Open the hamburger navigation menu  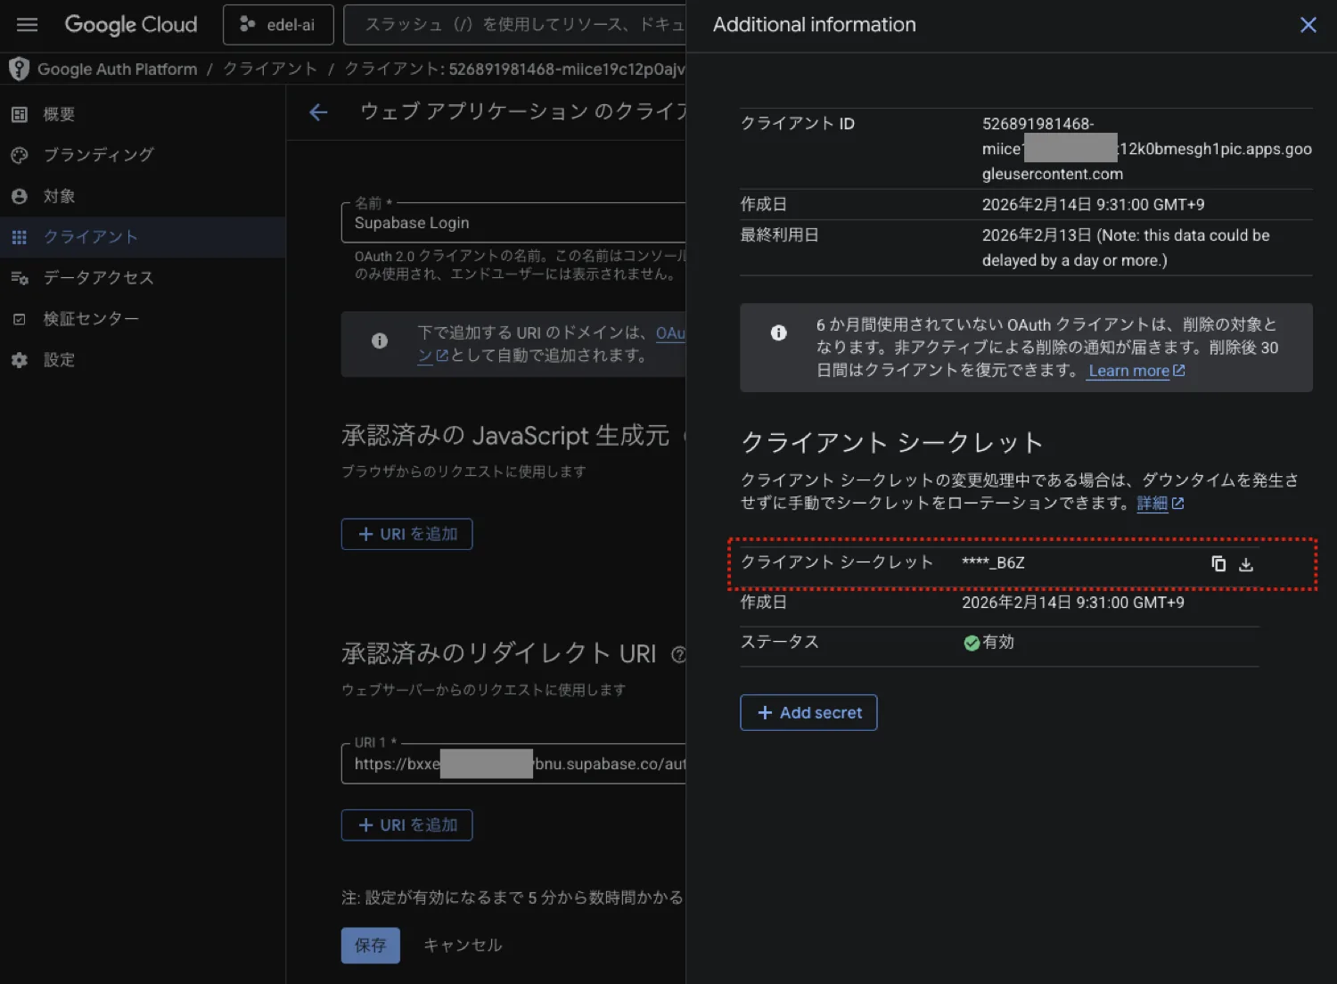click(28, 25)
